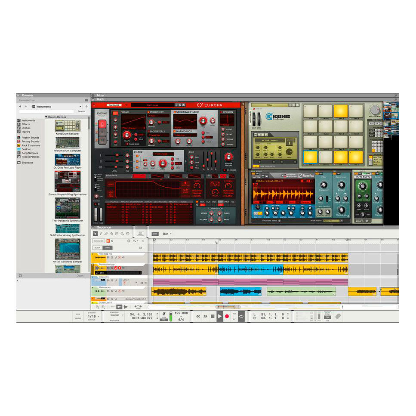
Task: Open the Instruments location dropdown in Browser
Action: coord(56,106)
